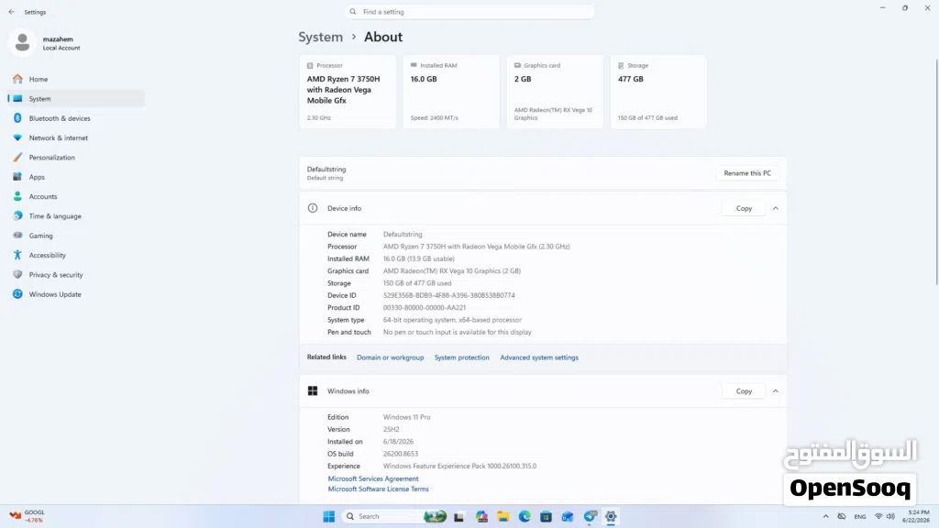This screenshot has height=528, width=939.
Task: Open Microsoft Software License Terms link
Action: (x=378, y=489)
